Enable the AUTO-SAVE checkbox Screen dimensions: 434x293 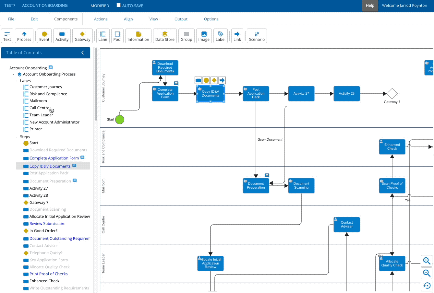tap(118, 5)
